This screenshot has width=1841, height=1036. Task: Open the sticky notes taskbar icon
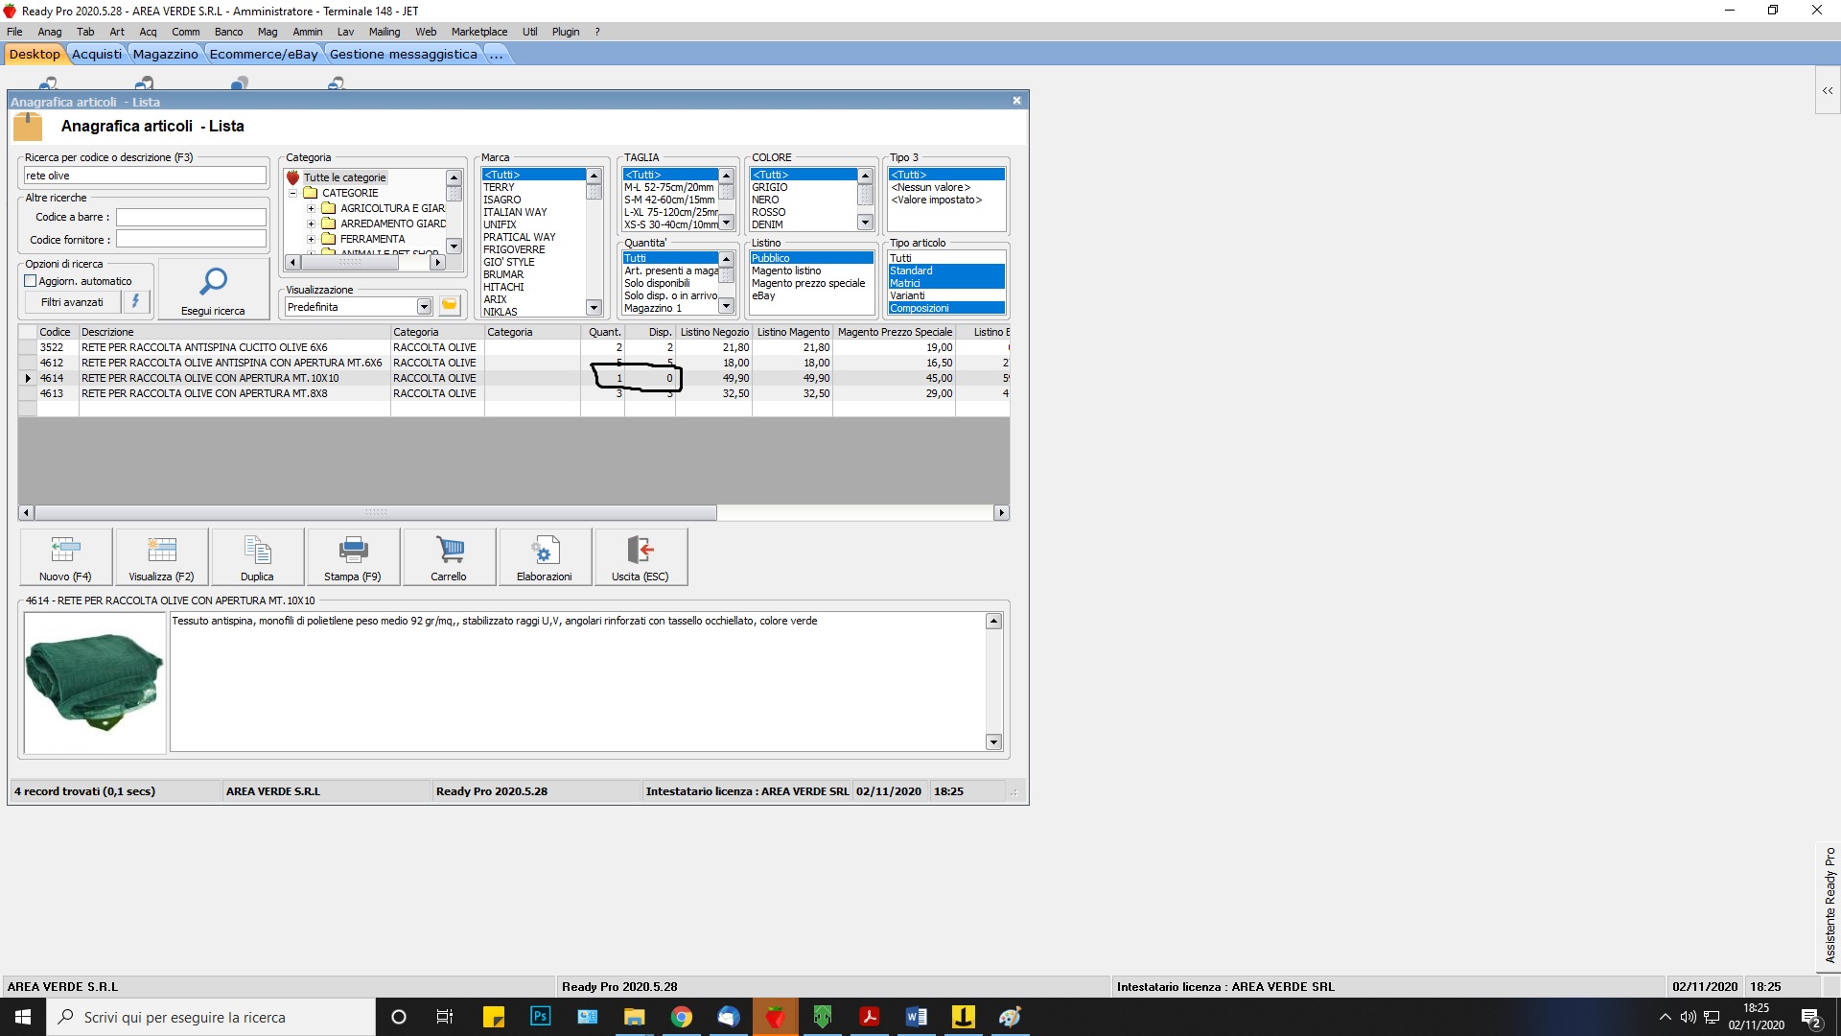point(493,1017)
